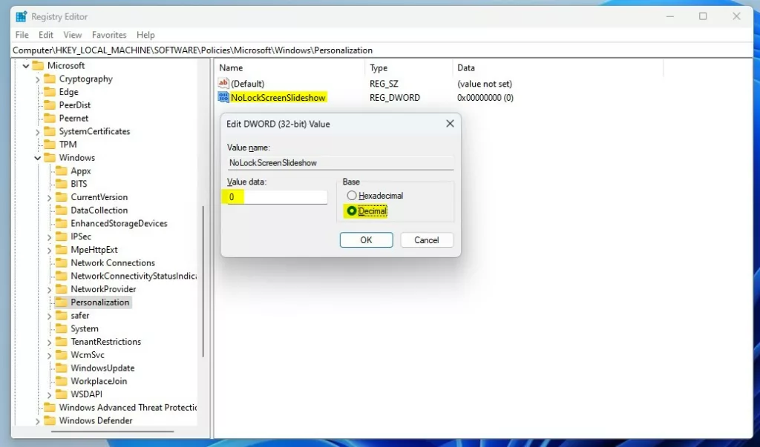Click the Windows Advanced Threat Protection folder icon
The width and height of the screenshot is (760, 447).
50,407
